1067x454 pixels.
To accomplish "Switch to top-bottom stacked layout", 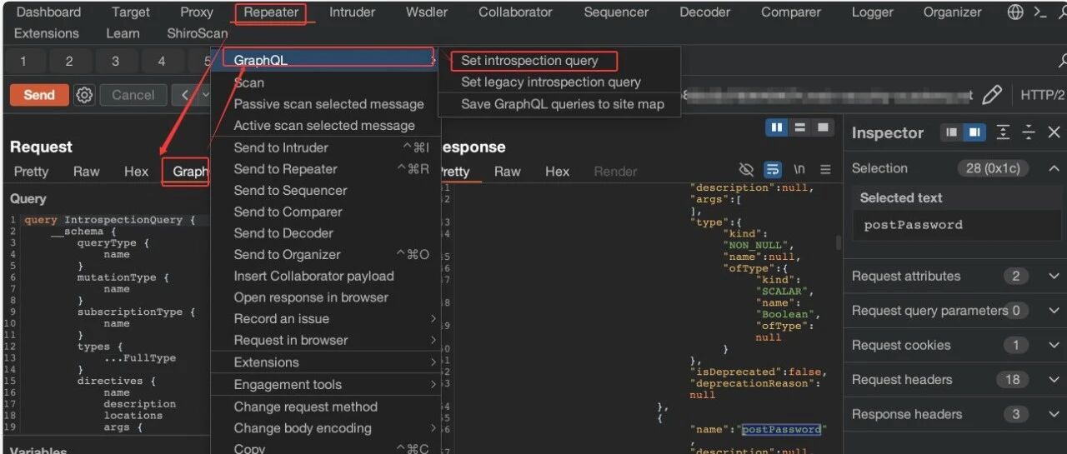I will point(800,127).
